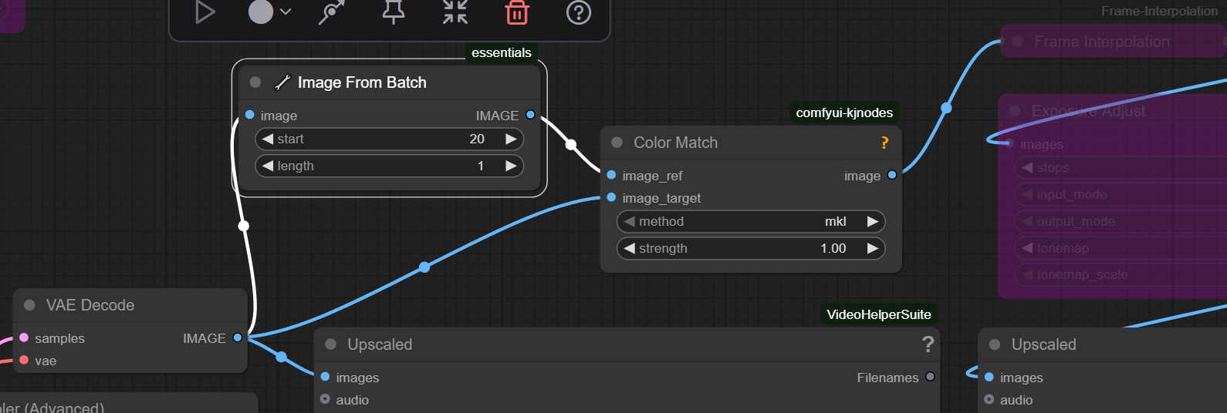Click the strength slider on Color Match
The height and width of the screenshot is (413, 1227).
[750, 249]
